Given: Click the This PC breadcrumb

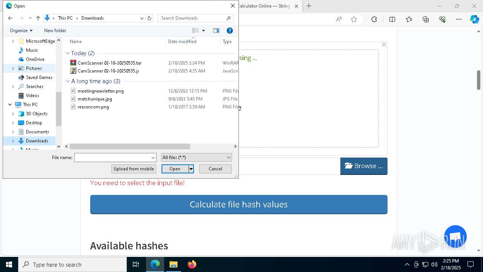Looking at the screenshot, I should [65, 18].
